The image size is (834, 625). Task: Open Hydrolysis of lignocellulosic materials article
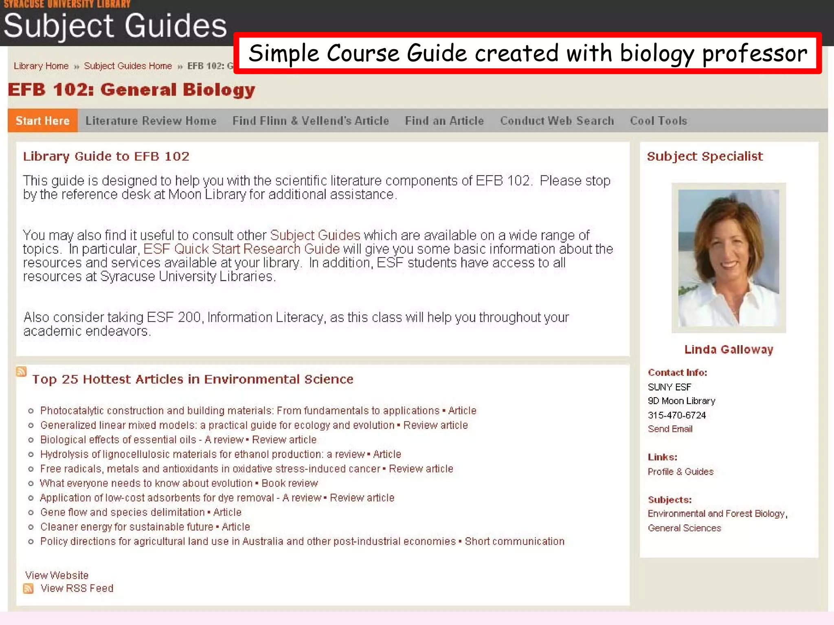pos(221,454)
